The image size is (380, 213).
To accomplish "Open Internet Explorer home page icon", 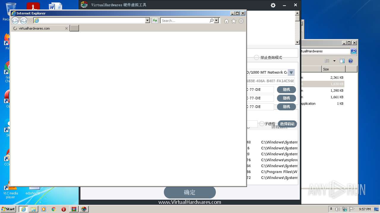I will [227, 21].
